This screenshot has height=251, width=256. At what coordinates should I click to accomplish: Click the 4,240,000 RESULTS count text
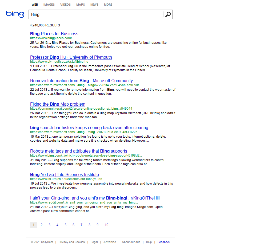[x=45, y=25]
